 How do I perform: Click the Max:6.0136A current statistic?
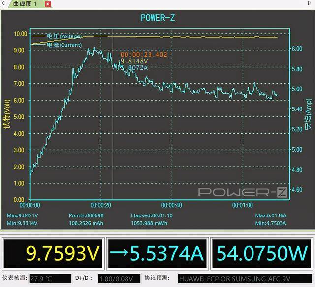pos(271,216)
